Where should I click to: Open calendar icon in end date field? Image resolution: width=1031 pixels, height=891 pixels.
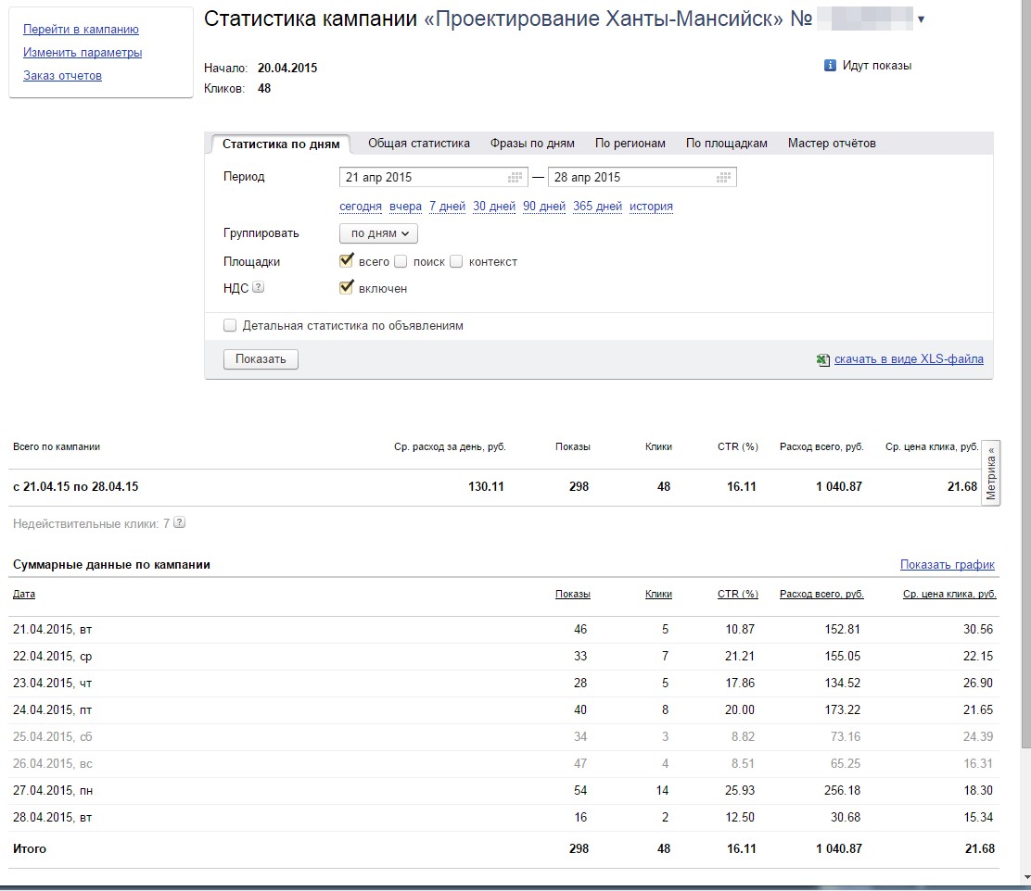pos(723,178)
